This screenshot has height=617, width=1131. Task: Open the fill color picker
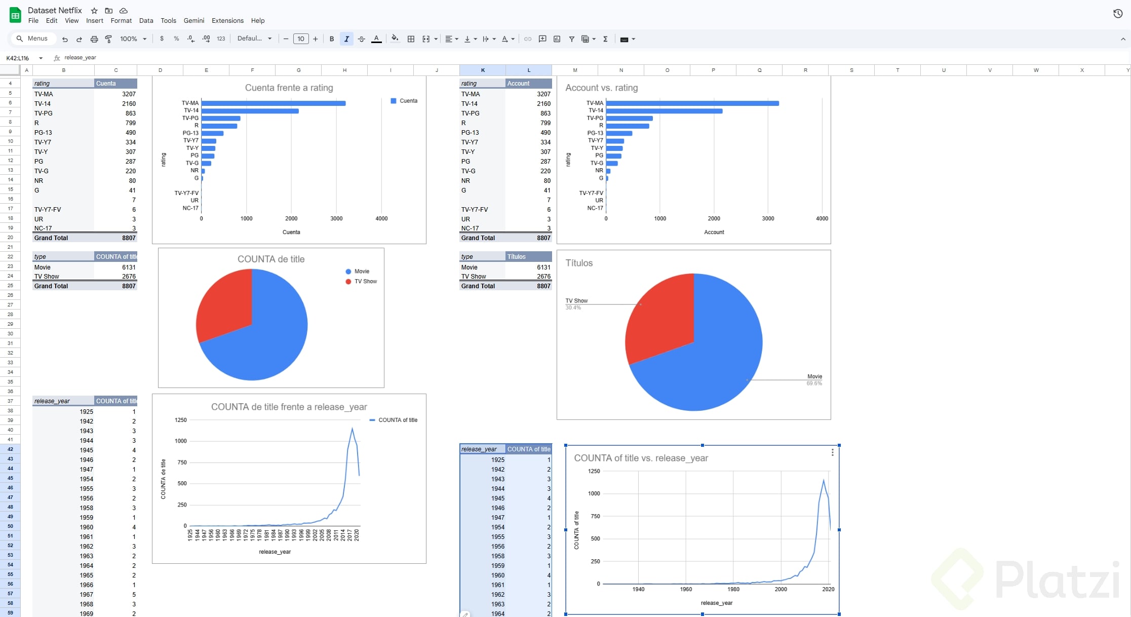tap(395, 38)
